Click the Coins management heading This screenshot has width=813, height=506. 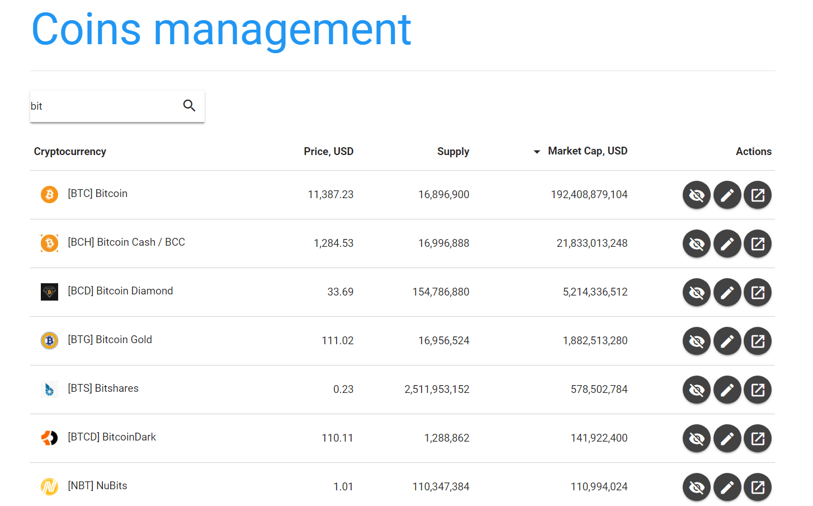coord(221,30)
